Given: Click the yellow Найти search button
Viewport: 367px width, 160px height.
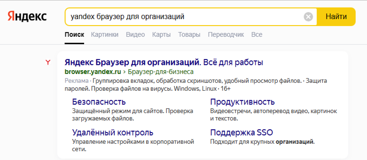Looking at the screenshot, I should coord(336,17).
